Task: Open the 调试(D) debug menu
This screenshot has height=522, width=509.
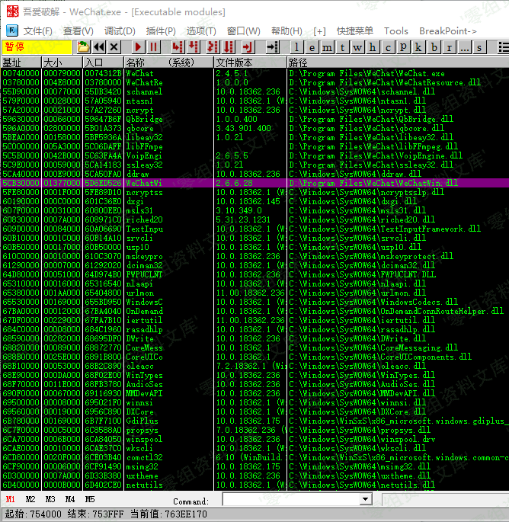Action: click(120, 30)
